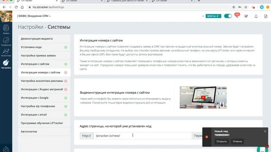Open the Телефония sidebar section

coord(6,41)
